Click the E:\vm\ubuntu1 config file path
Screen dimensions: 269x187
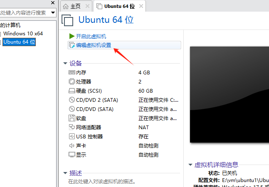(245, 180)
